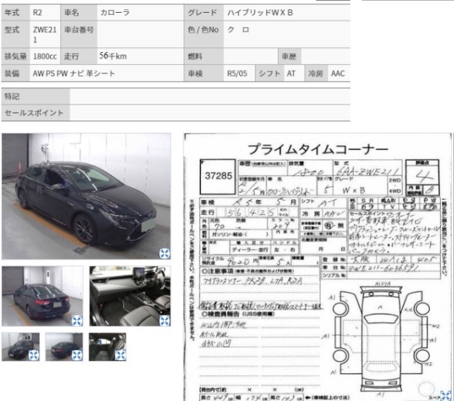Select the inspection date R5/05

click(x=237, y=73)
